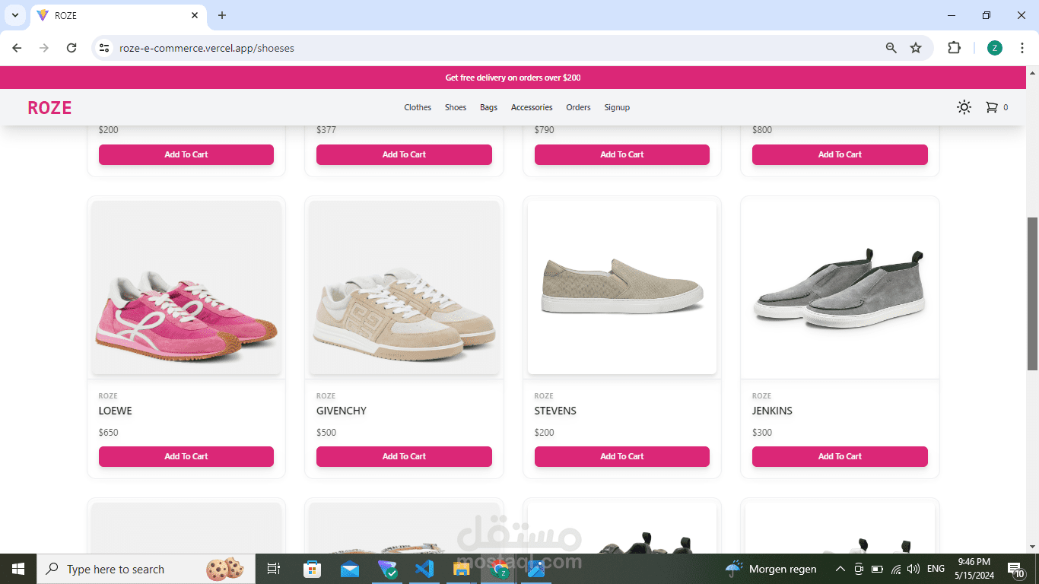
Task: Bookmark this page with the star icon
Action: click(x=916, y=48)
